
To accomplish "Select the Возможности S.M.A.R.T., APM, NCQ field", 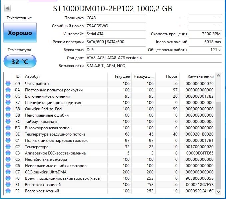I will (x=154, y=66).
